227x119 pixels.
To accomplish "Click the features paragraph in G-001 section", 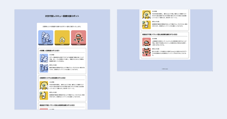I will pos(67,59).
